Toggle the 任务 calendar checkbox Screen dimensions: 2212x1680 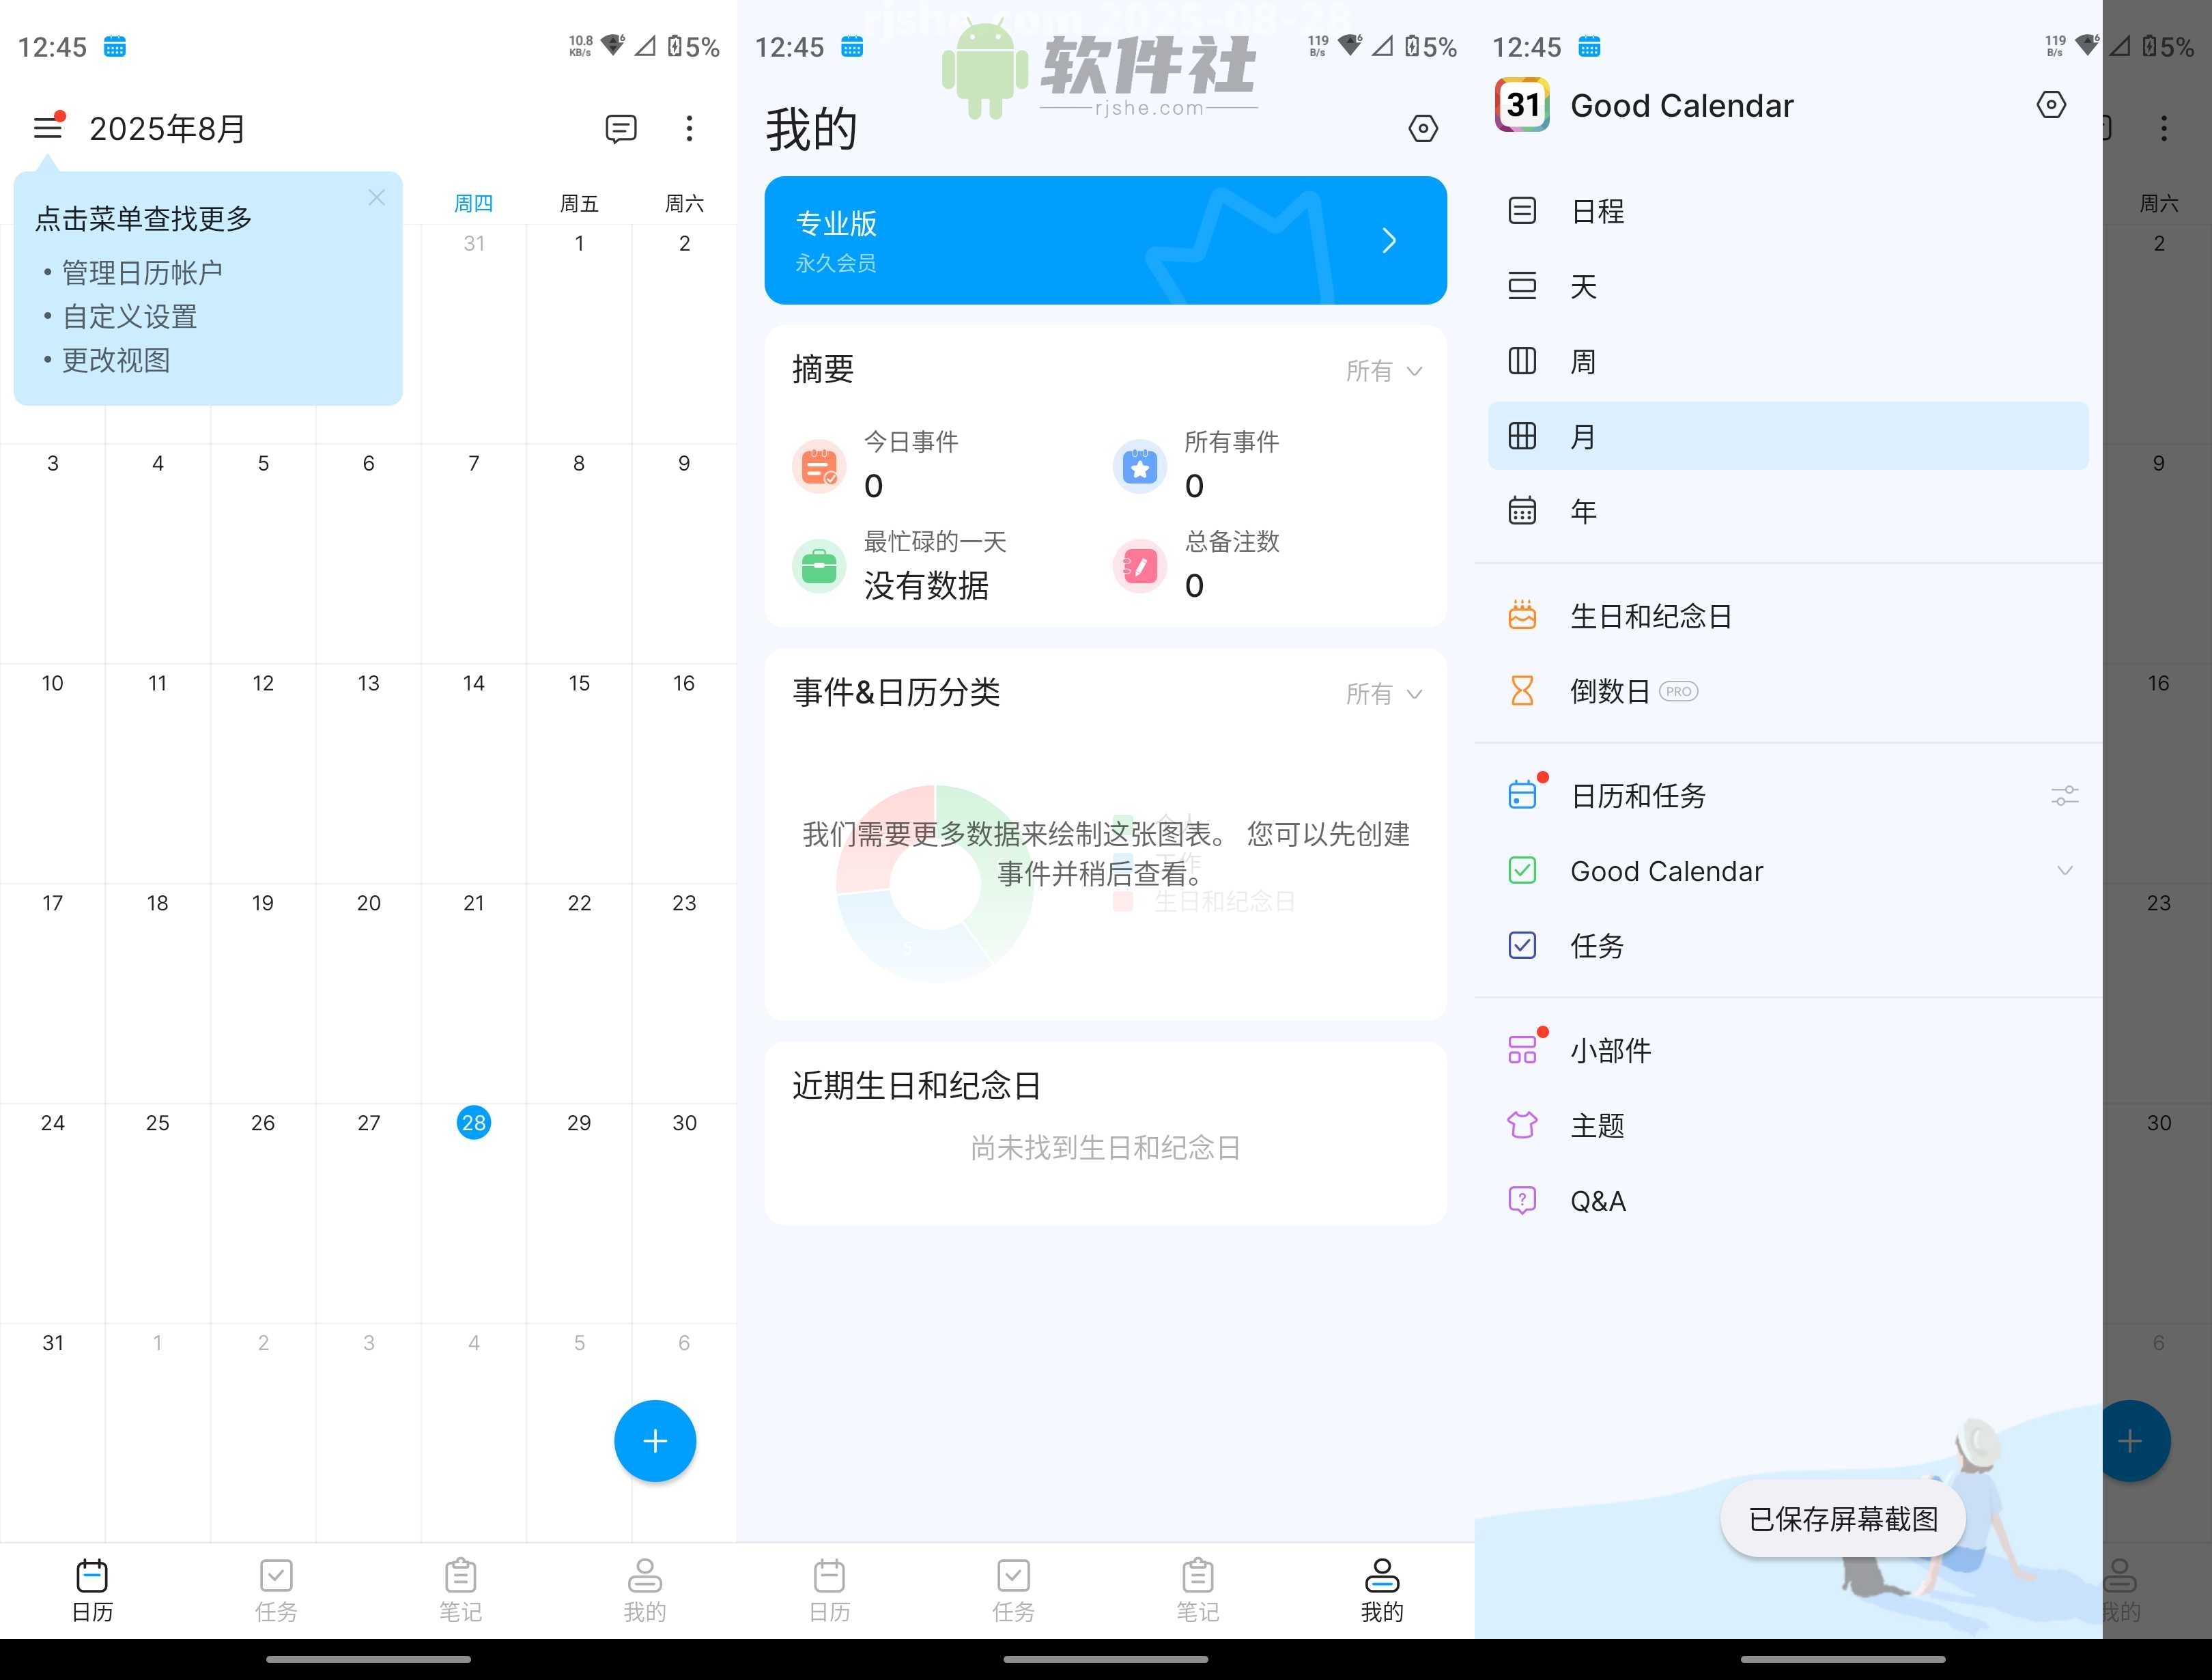1522,946
